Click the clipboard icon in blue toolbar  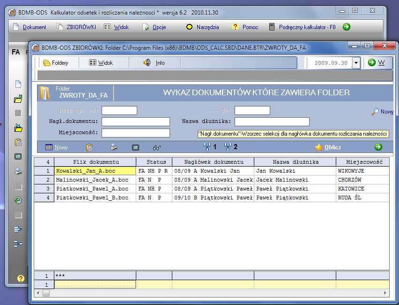(89, 147)
